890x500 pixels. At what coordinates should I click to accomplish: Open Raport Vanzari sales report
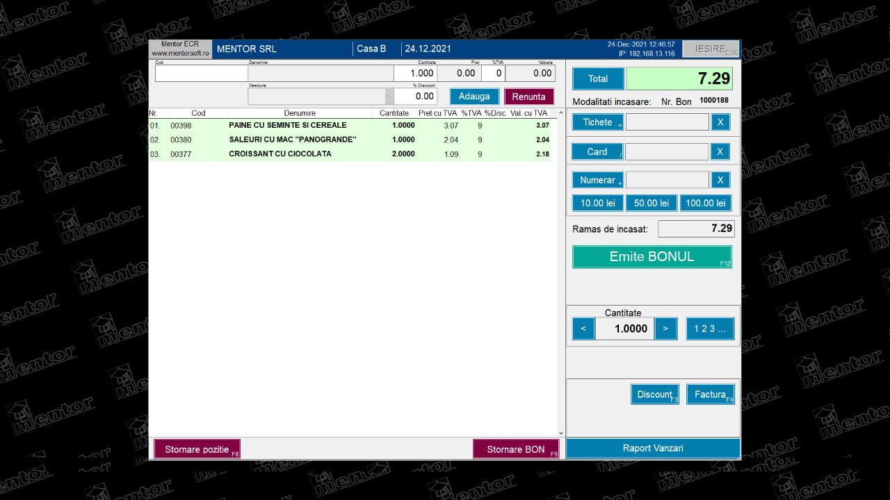click(653, 449)
